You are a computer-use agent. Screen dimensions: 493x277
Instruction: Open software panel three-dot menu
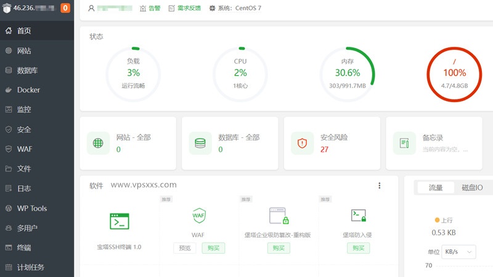pos(380,186)
